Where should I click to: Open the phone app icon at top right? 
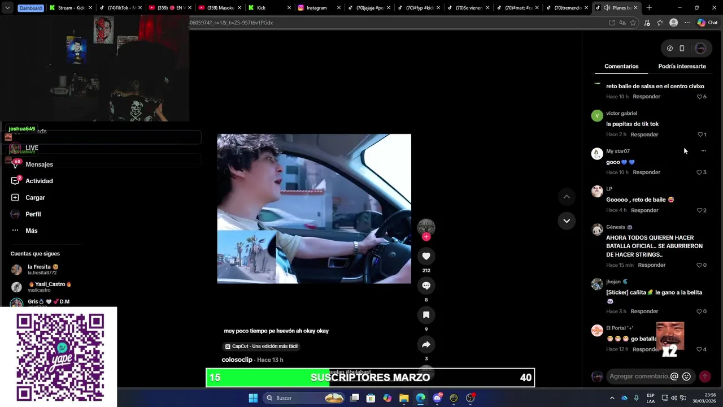pos(682,48)
